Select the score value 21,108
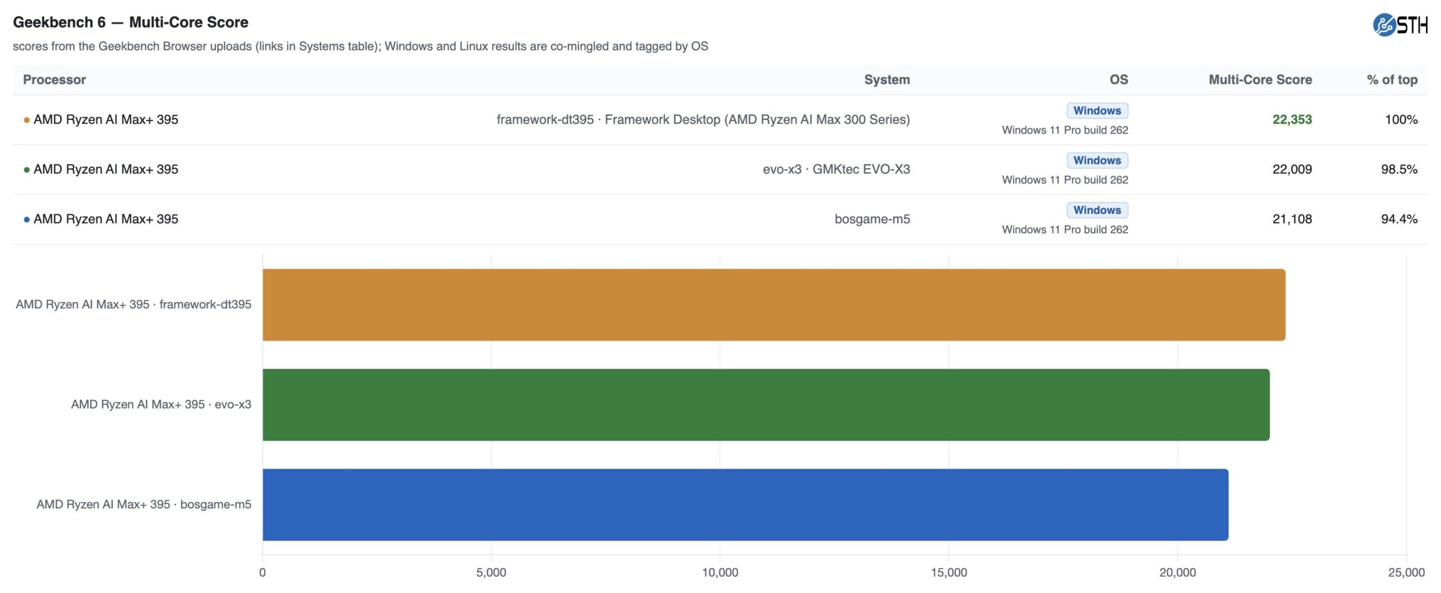 [x=1292, y=219]
